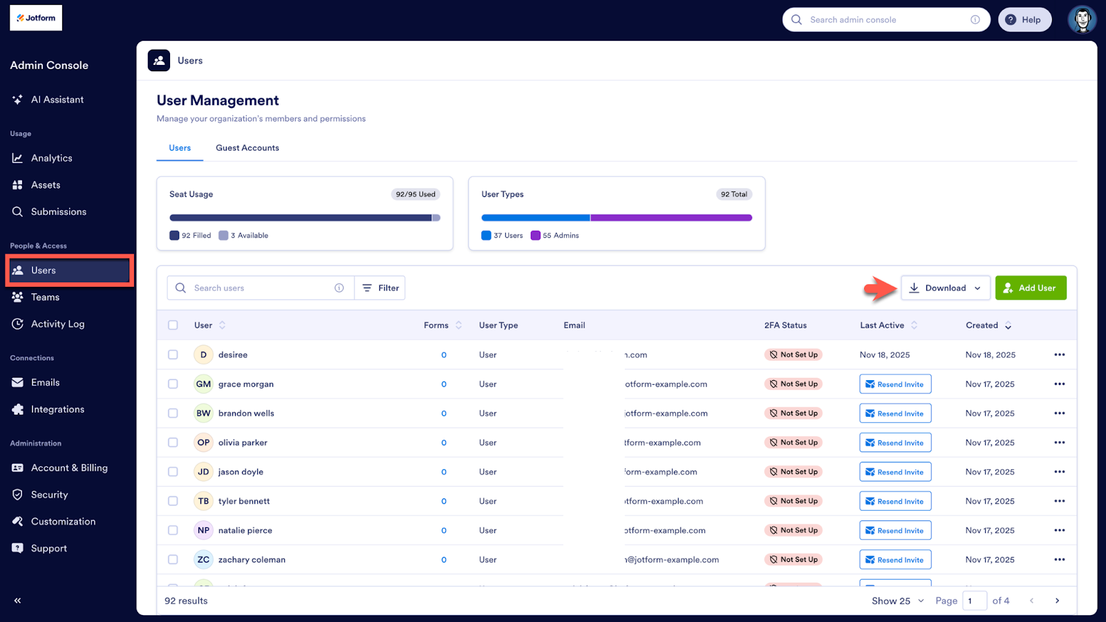Open the Activity Log

[x=57, y=323]
